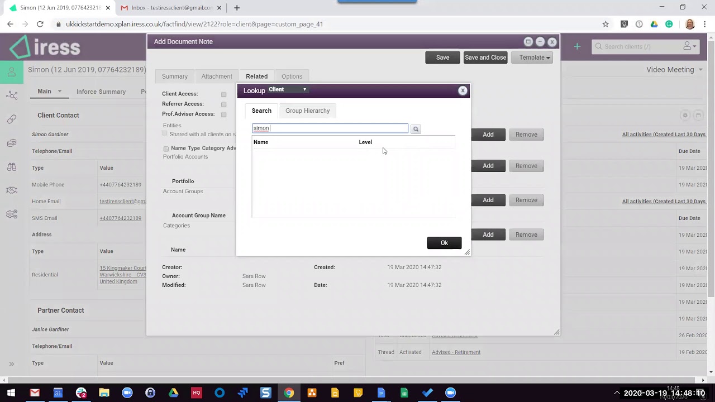Screen dimensions: 715x402
Task: Click the topmost Add button
Action: [x=488, y=135]
